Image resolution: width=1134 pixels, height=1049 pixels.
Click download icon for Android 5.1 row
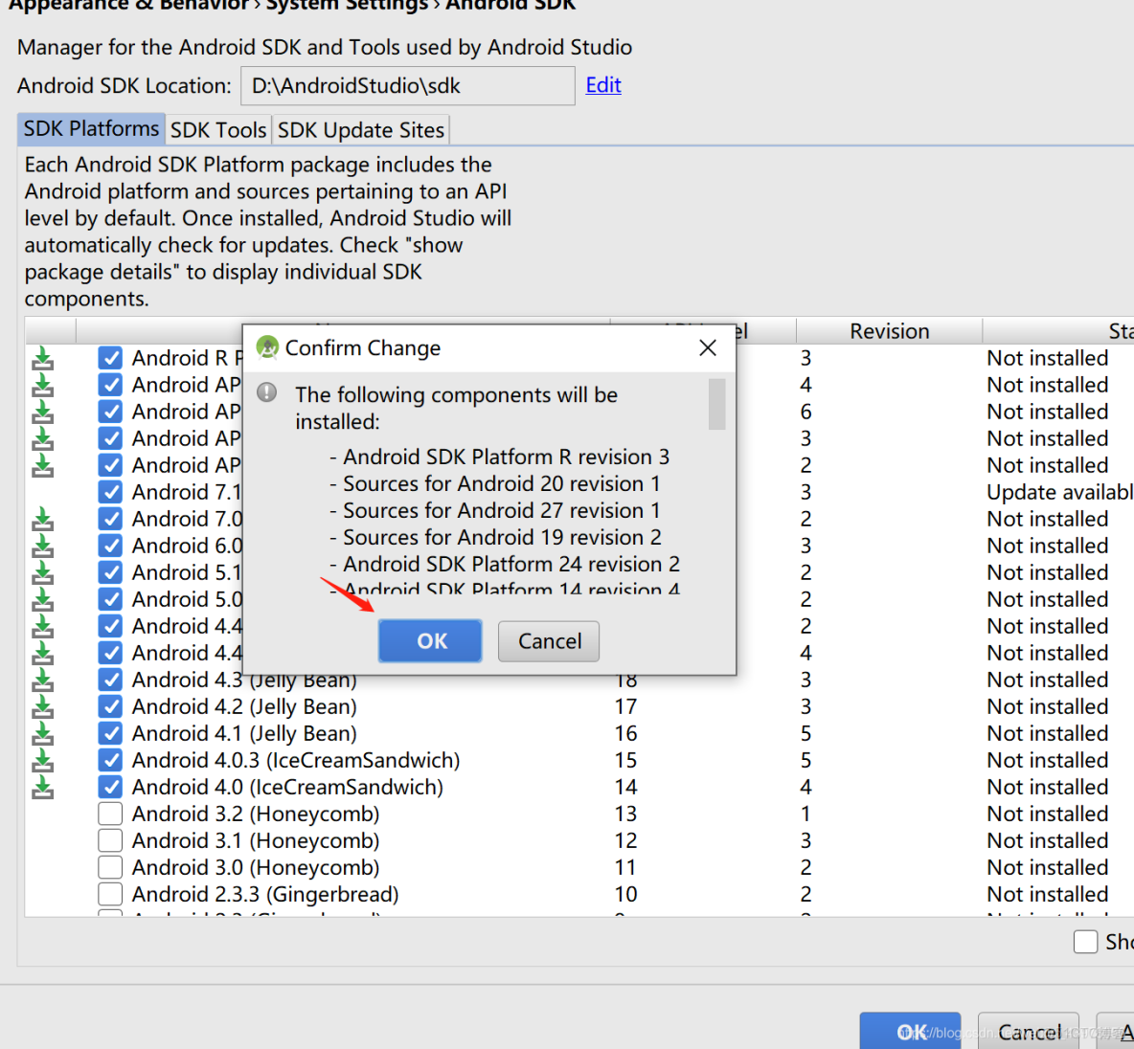click(43, 571)
